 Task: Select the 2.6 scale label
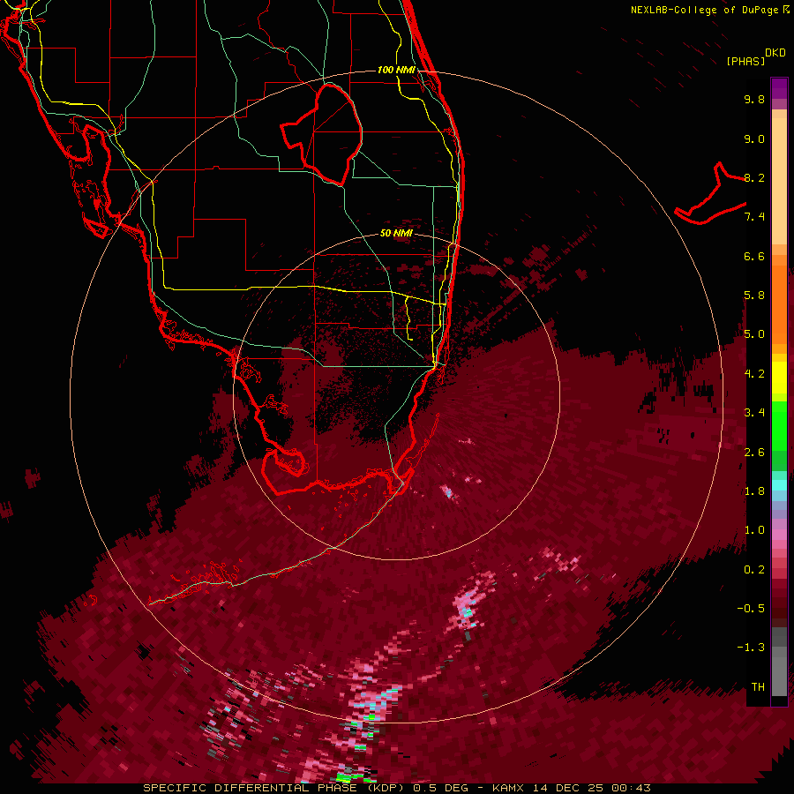tap(754, 452)
